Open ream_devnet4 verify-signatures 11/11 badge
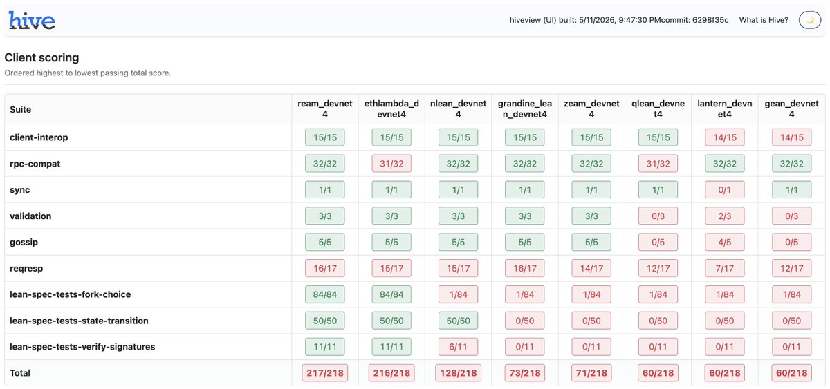830x389 pixels. pyautogui.click(x=324, y=348)
